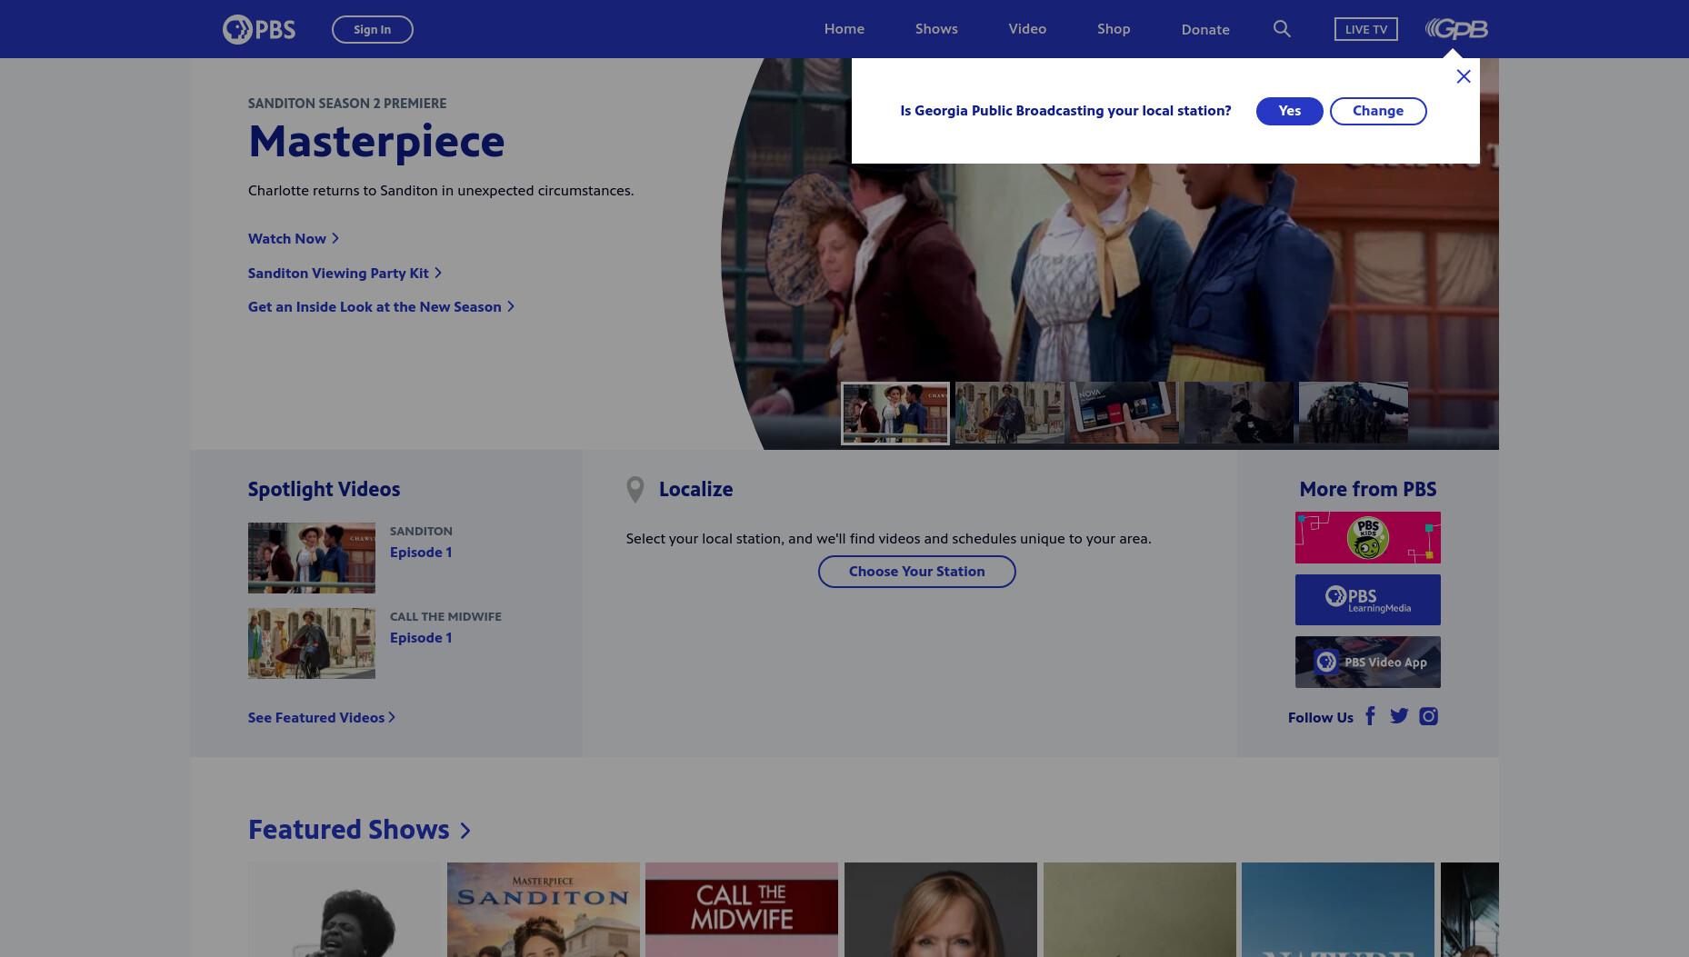The image size is (1689, 957).
Task: Select fourth dark carousel thumbnail
Action: [x=1239, y=414]
